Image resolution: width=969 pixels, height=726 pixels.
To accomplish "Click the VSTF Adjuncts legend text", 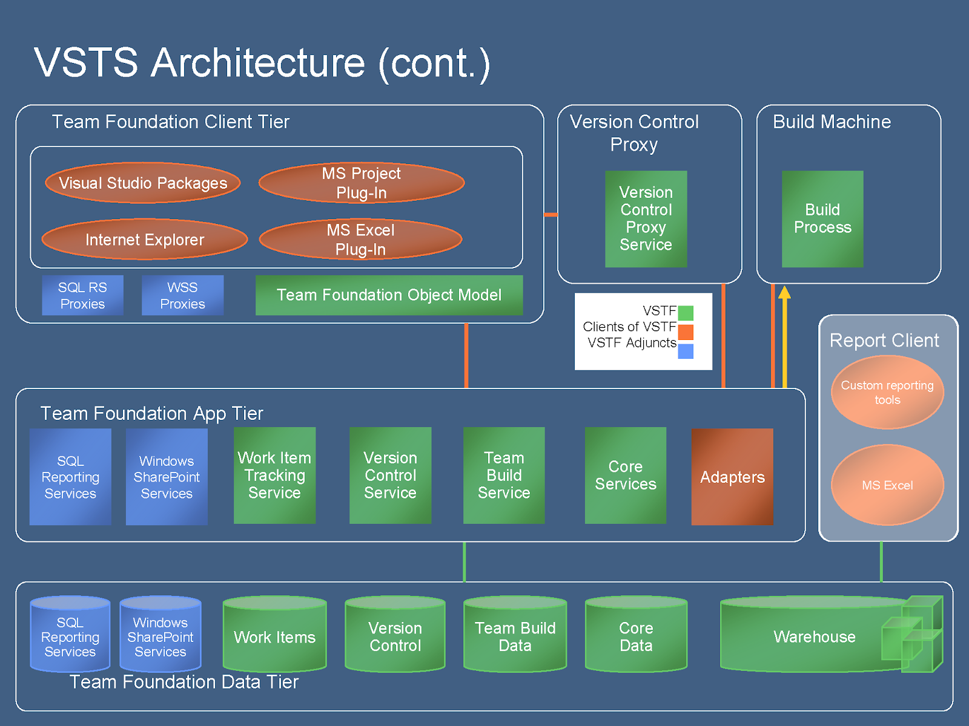I will [632, 343].
